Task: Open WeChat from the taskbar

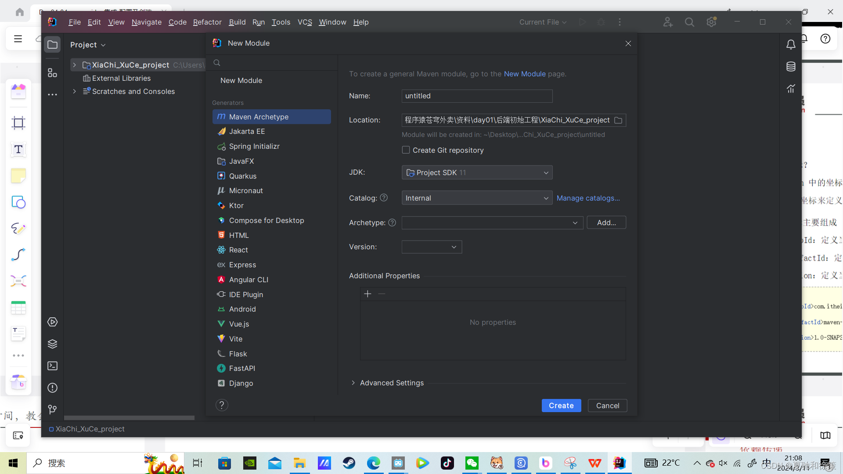Action: tap(472, 463)
